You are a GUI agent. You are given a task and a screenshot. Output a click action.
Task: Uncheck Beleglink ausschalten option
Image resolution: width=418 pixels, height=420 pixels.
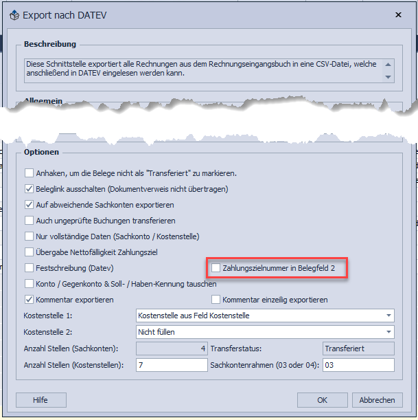coord(30,189)
